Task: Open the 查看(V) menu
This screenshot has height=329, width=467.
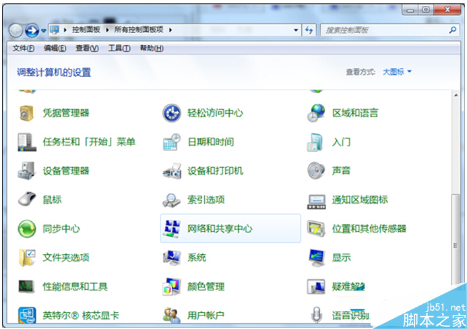Action: [x=87, y=48]
